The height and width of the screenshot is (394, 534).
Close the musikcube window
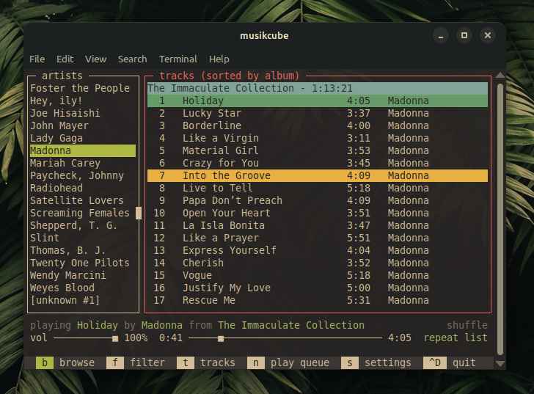[x=487, y=35]
